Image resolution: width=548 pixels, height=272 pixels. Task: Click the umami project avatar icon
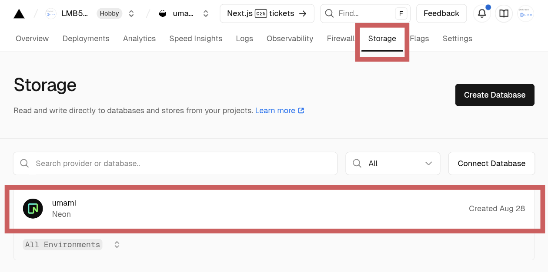(163, 14)
